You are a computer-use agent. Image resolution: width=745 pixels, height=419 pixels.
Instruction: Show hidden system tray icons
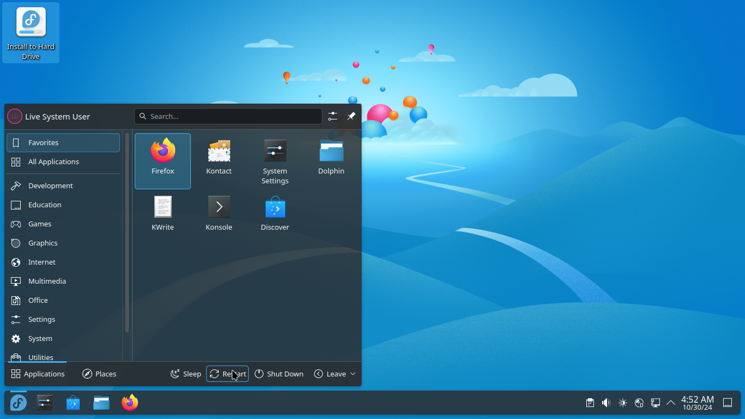[x=671, y=403]
